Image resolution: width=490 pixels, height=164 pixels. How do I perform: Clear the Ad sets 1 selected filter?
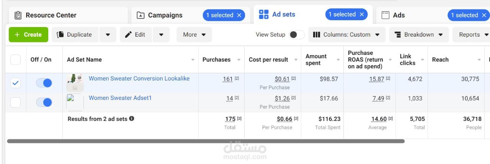pos(362,14)
